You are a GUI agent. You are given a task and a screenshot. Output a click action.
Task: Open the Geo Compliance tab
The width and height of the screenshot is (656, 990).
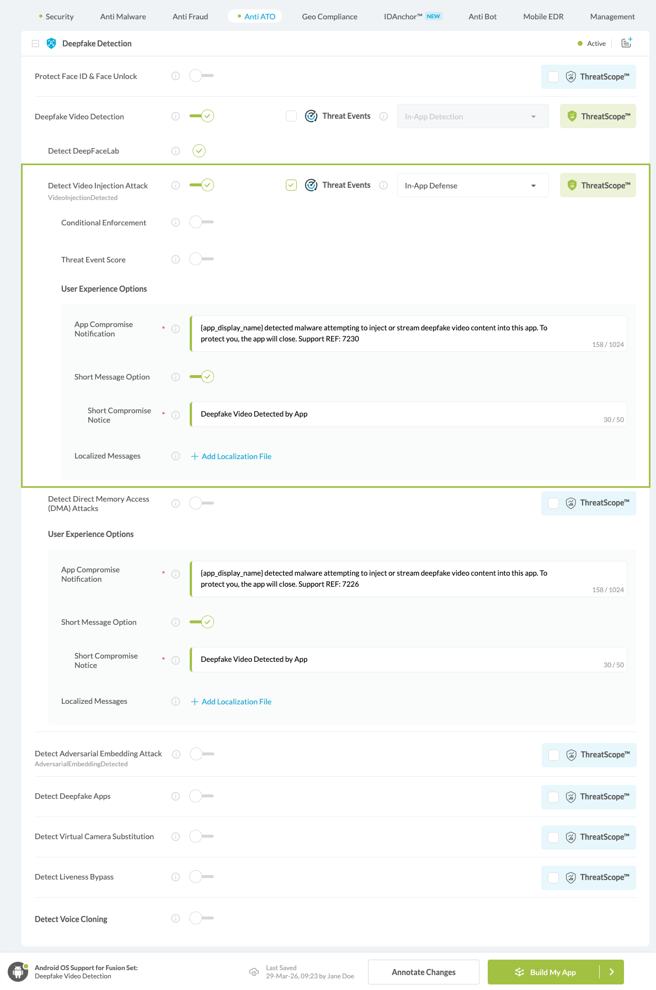pyautogui.click(x=329, y=17)
